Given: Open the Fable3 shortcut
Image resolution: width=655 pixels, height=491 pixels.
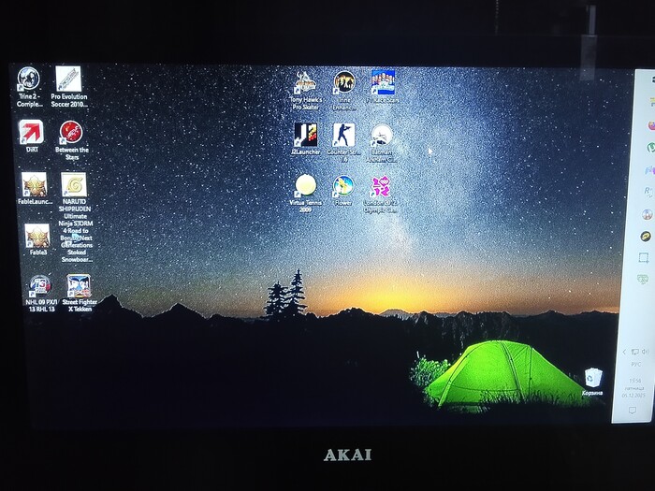Looking at the screenshot, I should [x=37, y=236].
